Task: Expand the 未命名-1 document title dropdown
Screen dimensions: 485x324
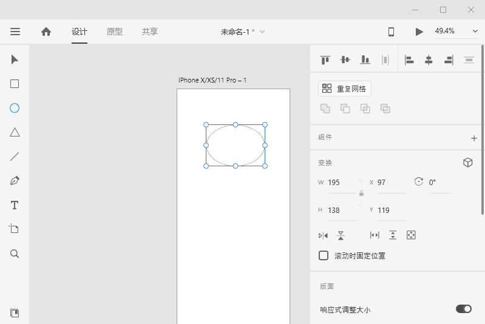Action: [262, 32]
